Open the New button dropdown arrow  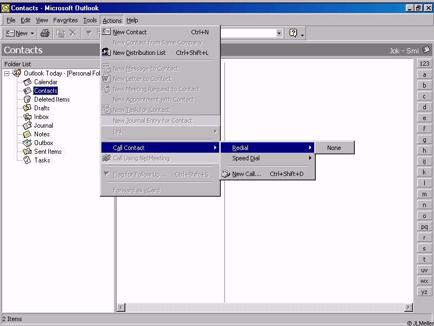32,33
